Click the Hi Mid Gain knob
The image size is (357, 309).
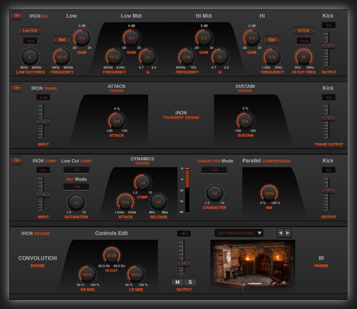coord(204,38)
